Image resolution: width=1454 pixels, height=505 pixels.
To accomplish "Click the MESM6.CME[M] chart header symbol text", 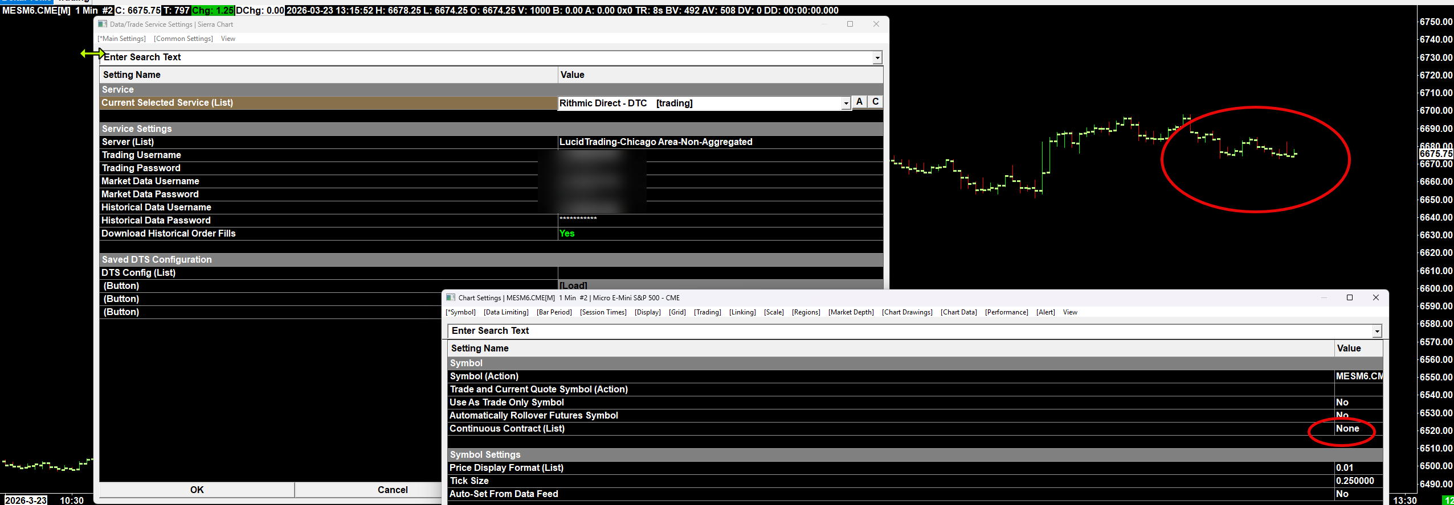I will click(36, 10).
